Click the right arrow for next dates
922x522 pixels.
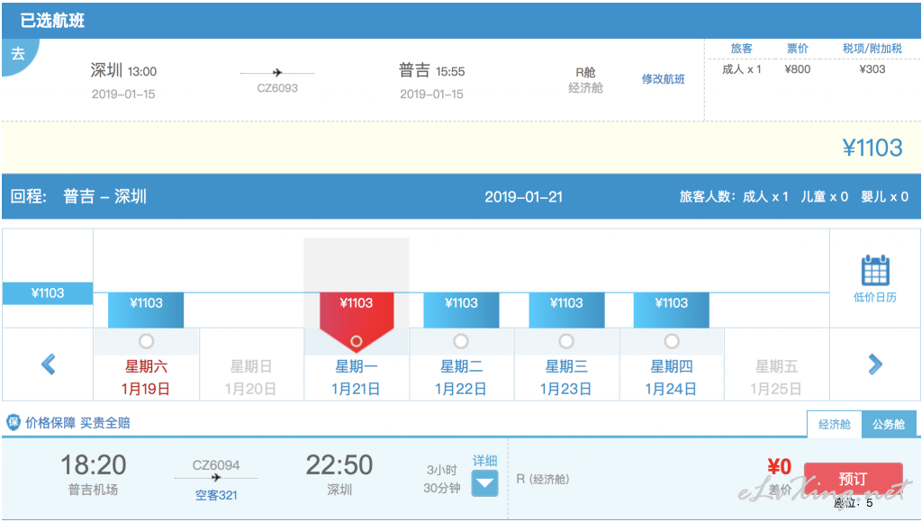pyautogui.click(x=874, y=364)
